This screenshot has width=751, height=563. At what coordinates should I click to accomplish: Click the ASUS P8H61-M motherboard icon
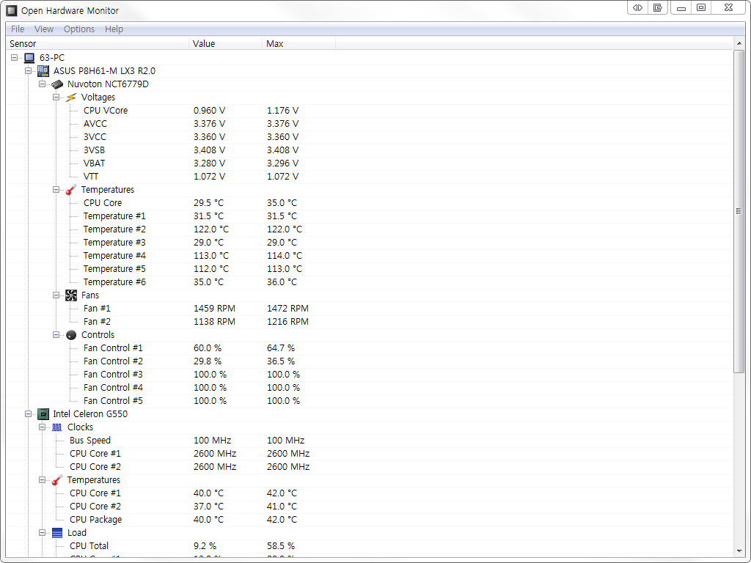43,71
